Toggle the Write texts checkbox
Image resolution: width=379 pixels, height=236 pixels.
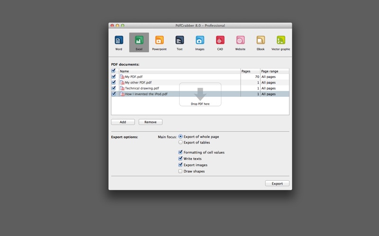tap(180, 159)
